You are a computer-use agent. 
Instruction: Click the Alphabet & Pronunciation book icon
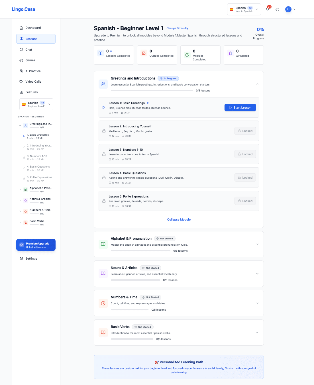(103, 244)
